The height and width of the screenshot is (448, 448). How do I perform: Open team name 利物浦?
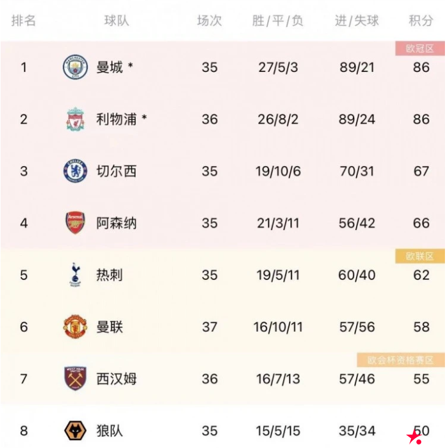pyautogui.click(x=116, y=119)
